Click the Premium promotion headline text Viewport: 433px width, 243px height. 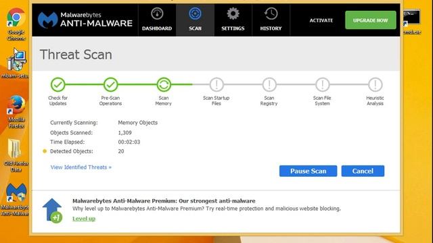click(164, 201)
